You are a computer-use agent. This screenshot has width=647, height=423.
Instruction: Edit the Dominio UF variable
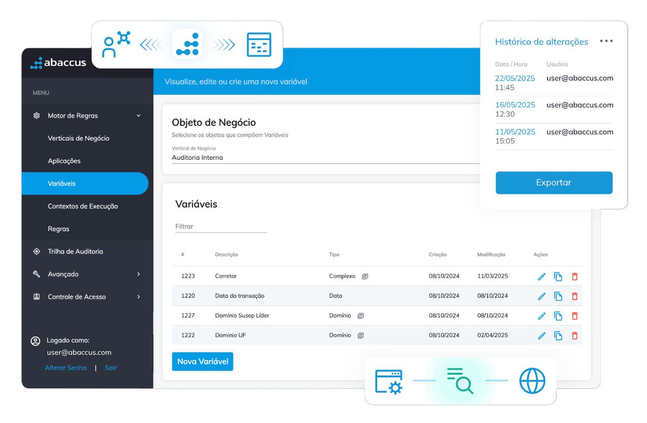pyautogui.click(x=541, y=335)
